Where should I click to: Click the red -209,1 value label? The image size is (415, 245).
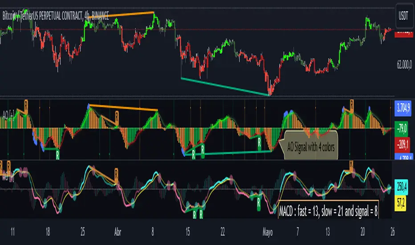[x=403, y=144]
